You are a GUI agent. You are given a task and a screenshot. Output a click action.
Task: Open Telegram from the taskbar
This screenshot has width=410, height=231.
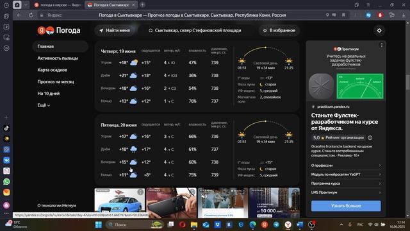pos(276,225)
